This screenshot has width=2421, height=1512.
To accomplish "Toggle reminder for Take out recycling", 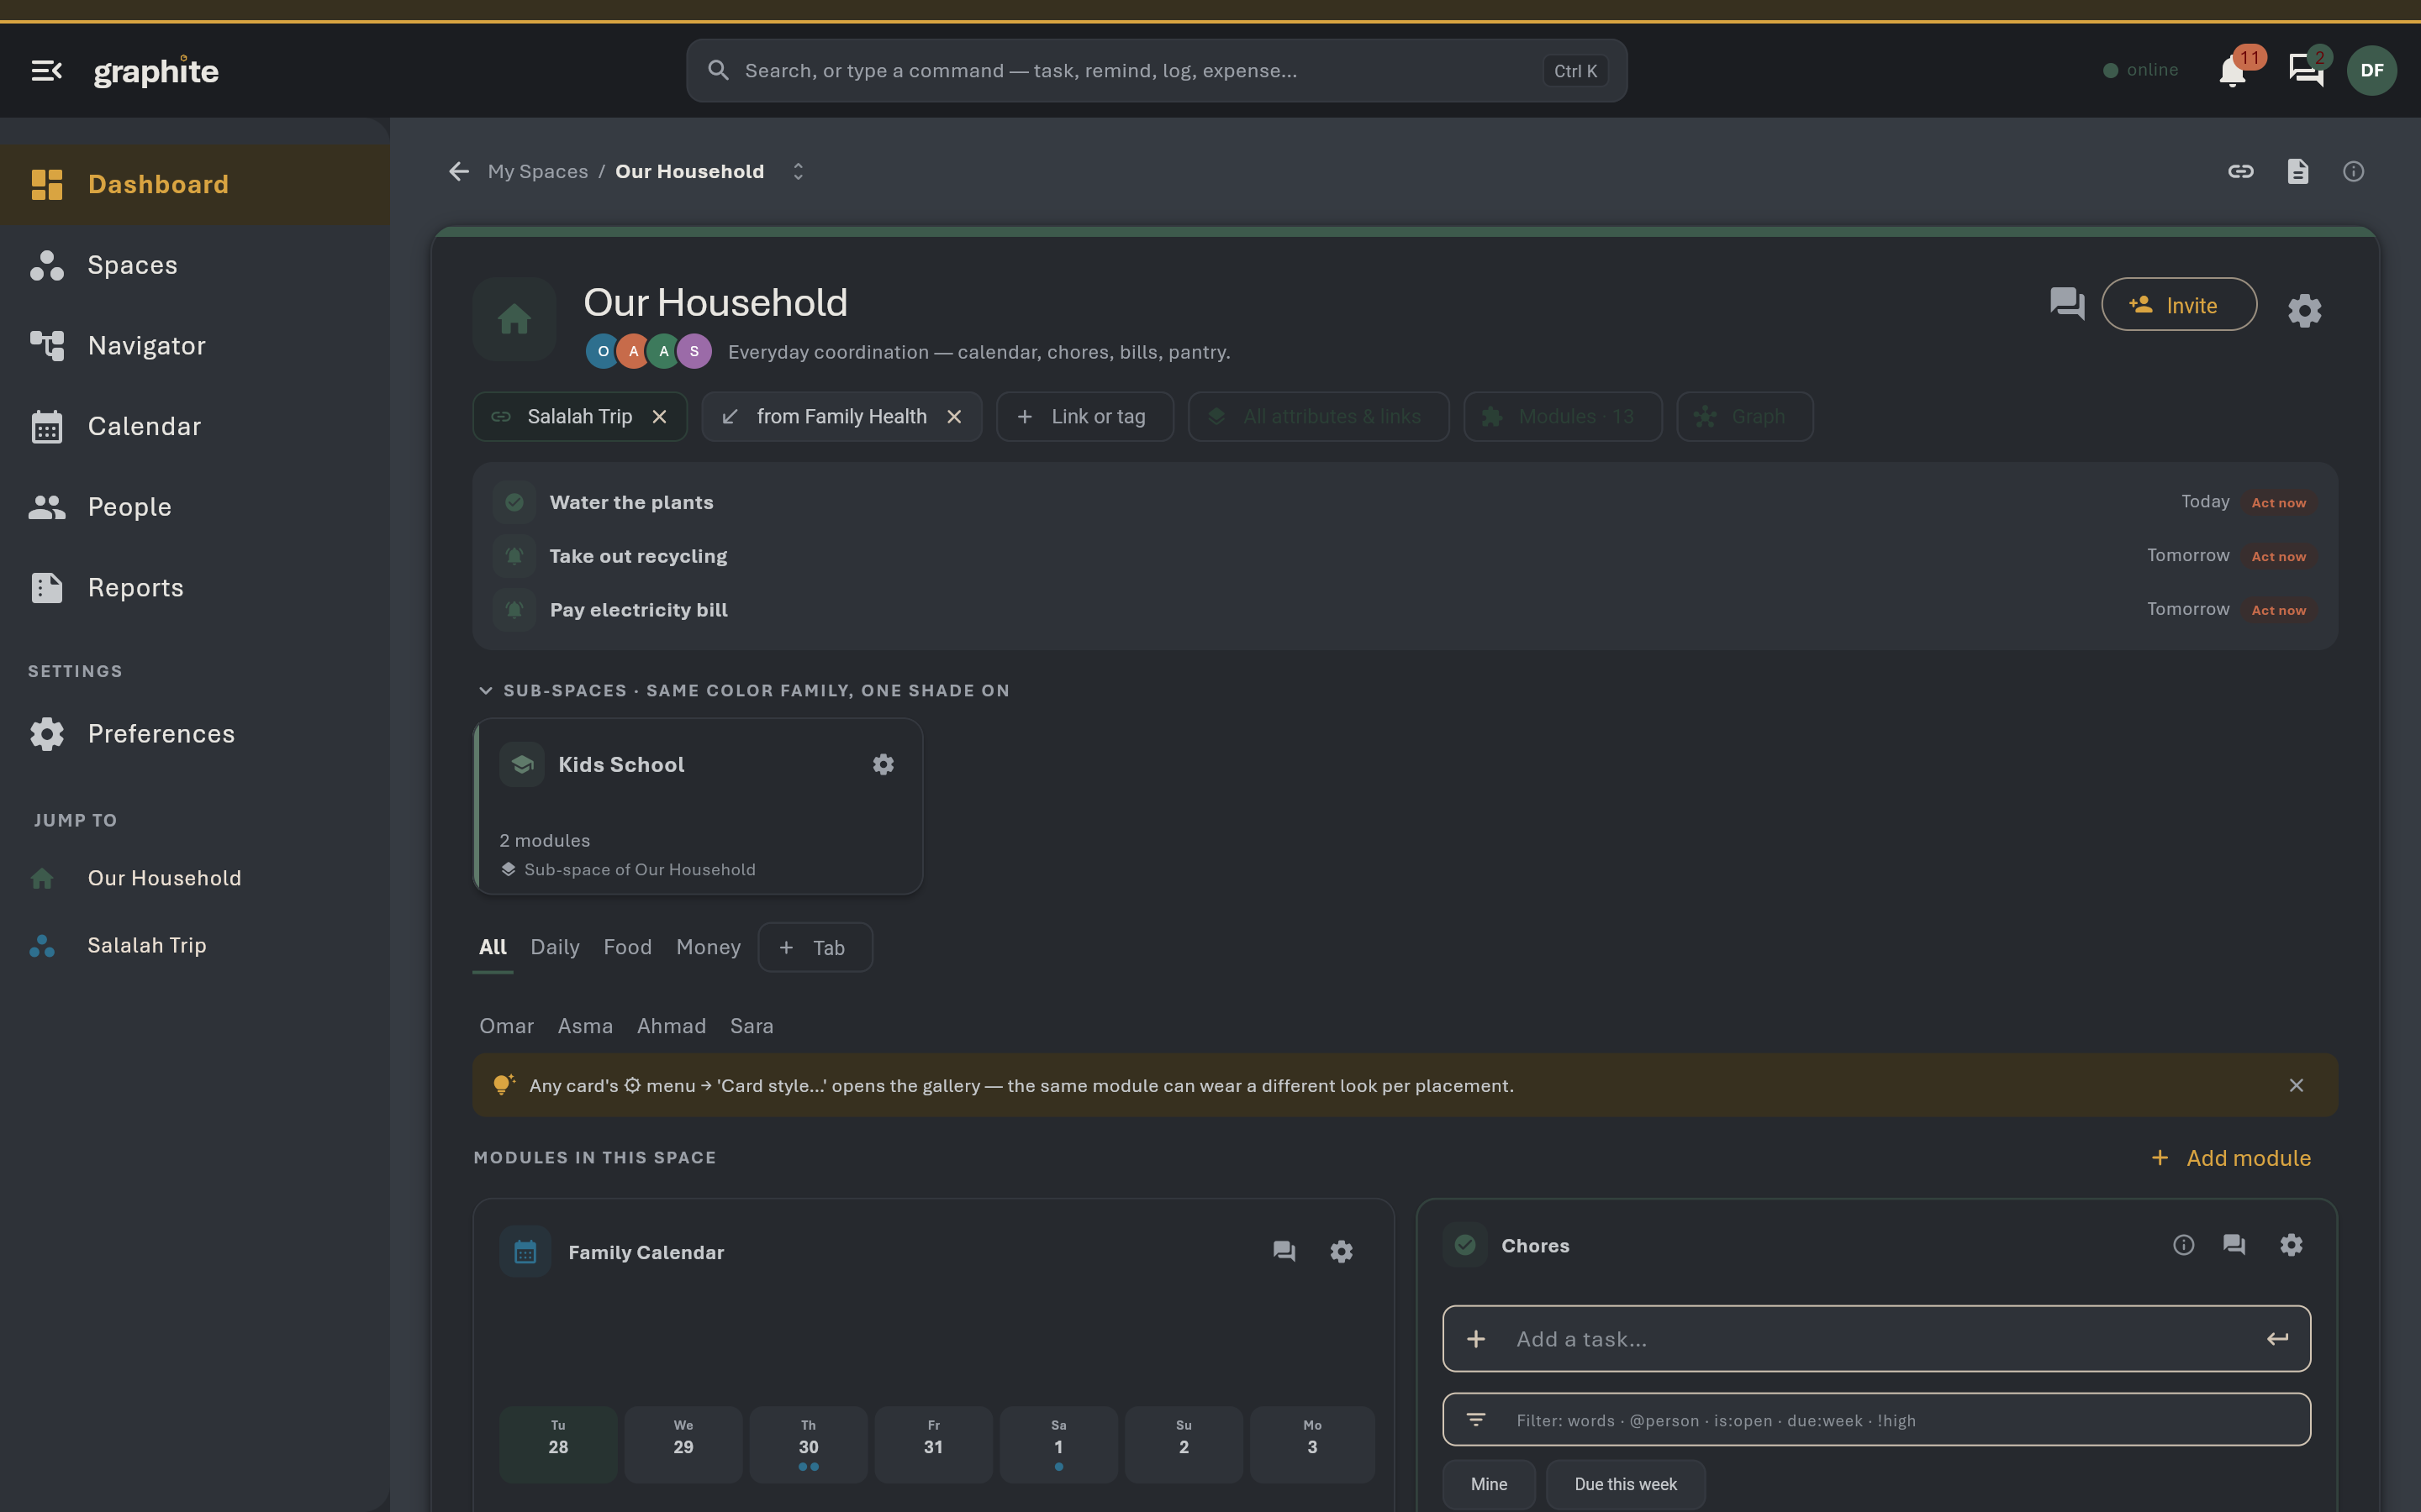I will pos(514,556).
